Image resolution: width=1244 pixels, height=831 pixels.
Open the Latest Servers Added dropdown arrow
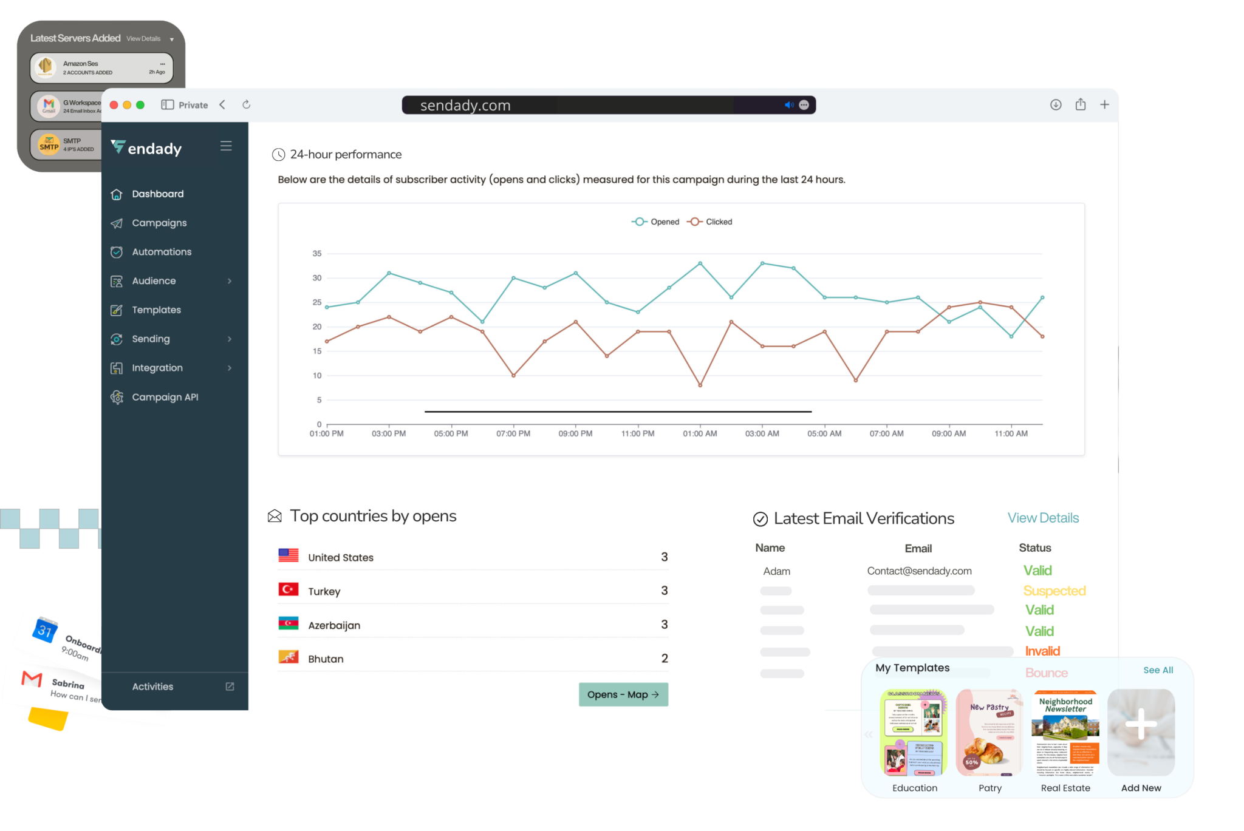(x=172, y=39)
